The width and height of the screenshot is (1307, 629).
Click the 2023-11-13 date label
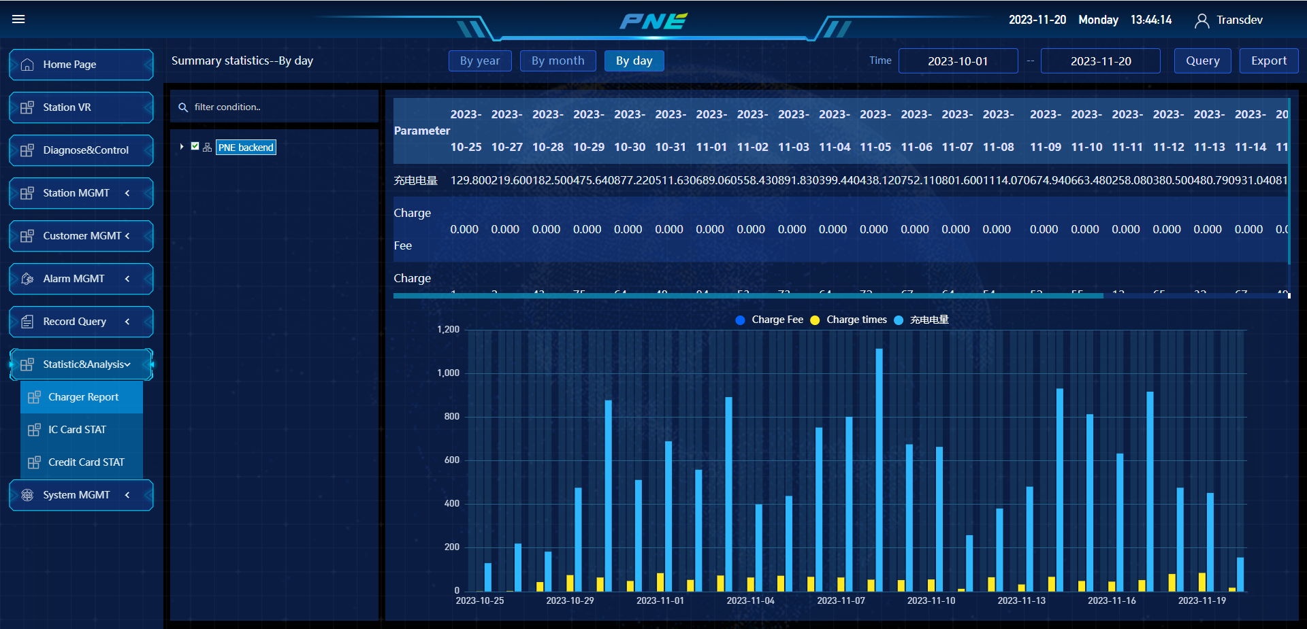1021,601
